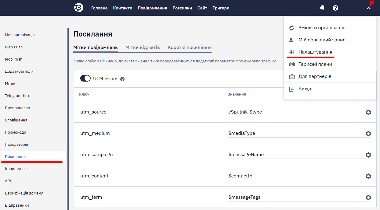Open the notifications bell

(322, 8)
